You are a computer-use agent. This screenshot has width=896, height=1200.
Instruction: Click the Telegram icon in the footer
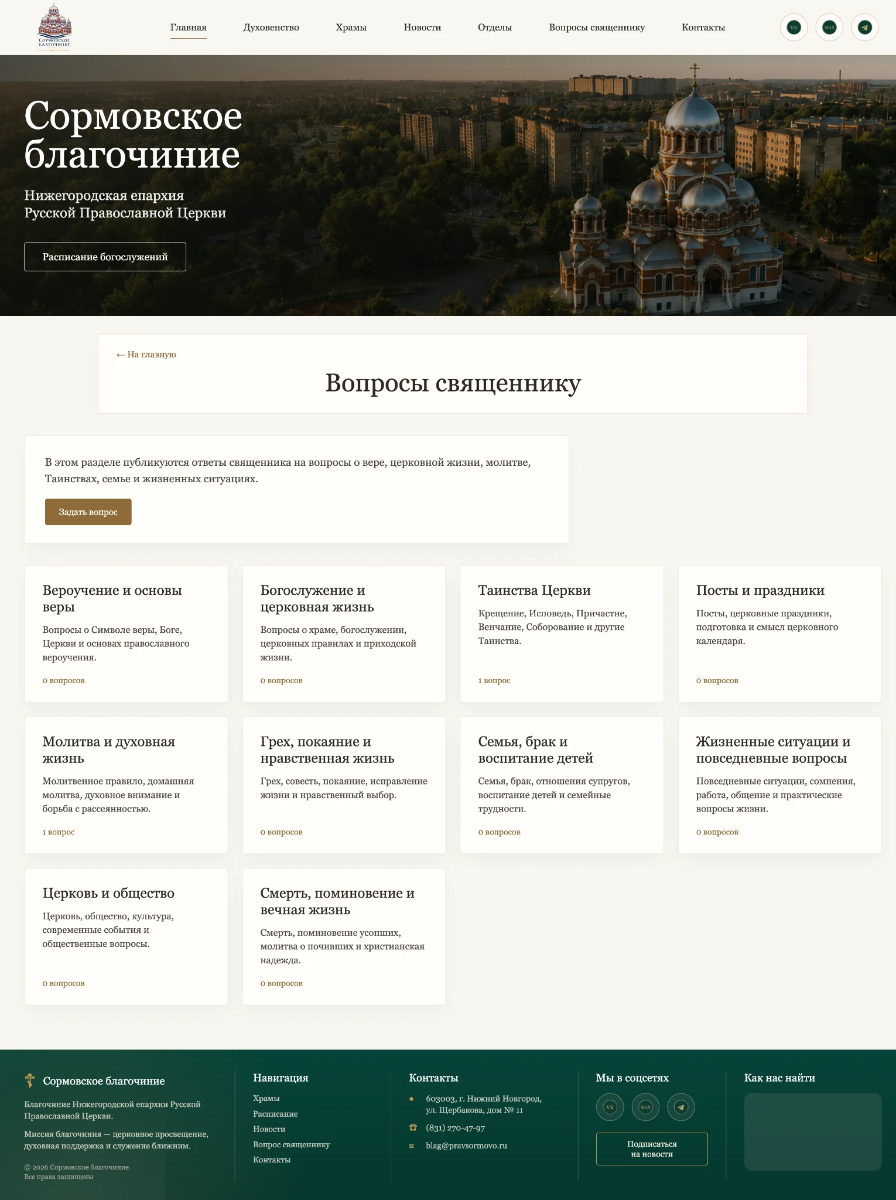pyautogui.click(x=680, y=1107)
